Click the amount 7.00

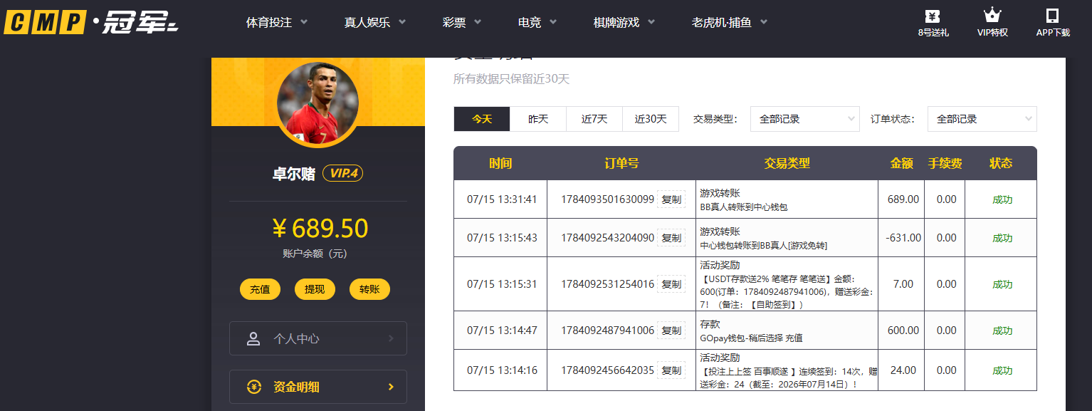pyautogui.click(x=903, y=284)
